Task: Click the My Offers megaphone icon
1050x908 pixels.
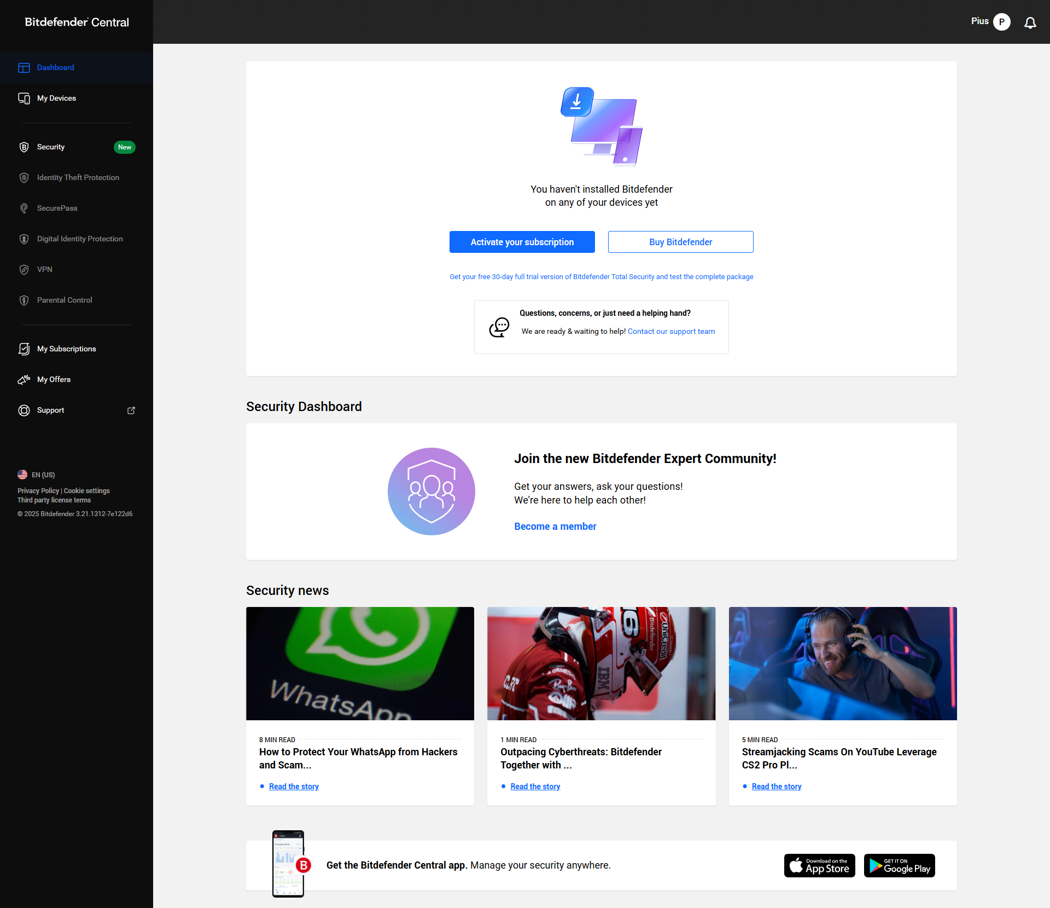Action: 24,380
